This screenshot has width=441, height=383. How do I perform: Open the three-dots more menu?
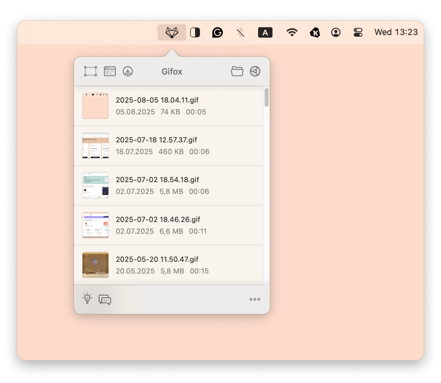(255, 299)
